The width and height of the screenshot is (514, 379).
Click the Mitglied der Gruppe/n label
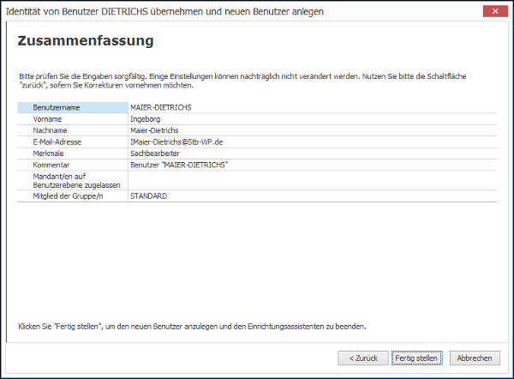pyautogui.click(x=68, y=196)
